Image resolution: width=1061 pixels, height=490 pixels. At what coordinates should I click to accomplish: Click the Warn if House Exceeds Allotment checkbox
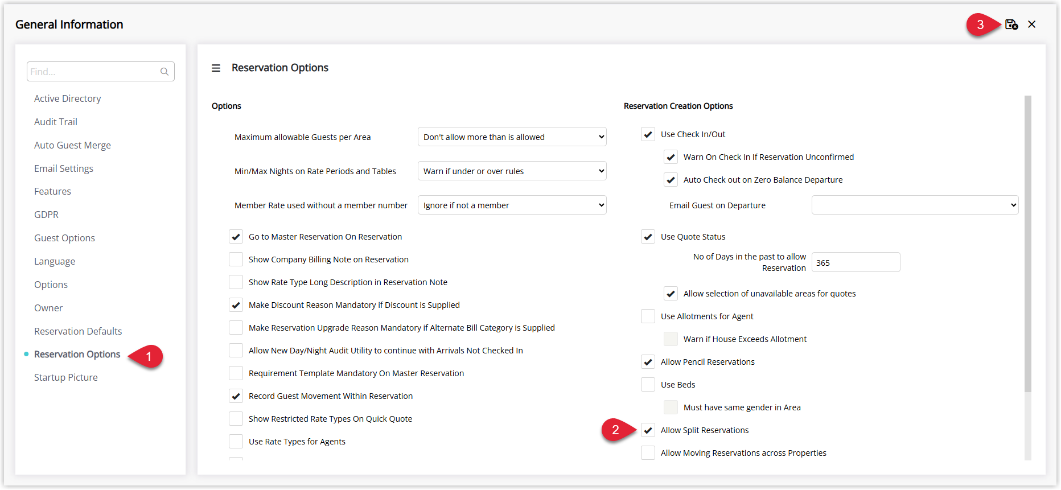pos(671,339)
